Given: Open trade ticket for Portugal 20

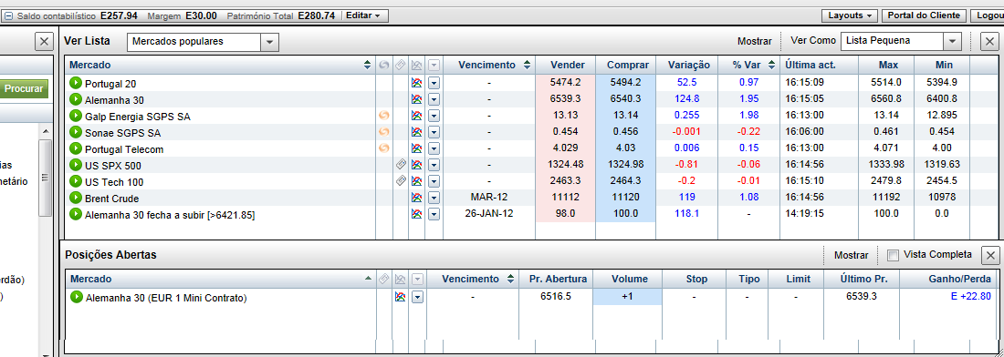Looking at the screenshot, I should click(76, 83).
